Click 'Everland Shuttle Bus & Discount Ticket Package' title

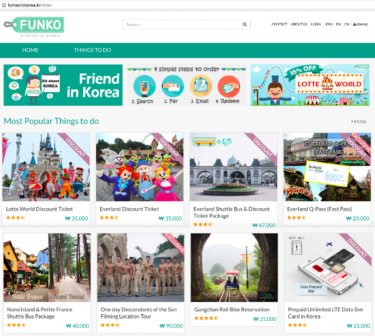point(231,212)
